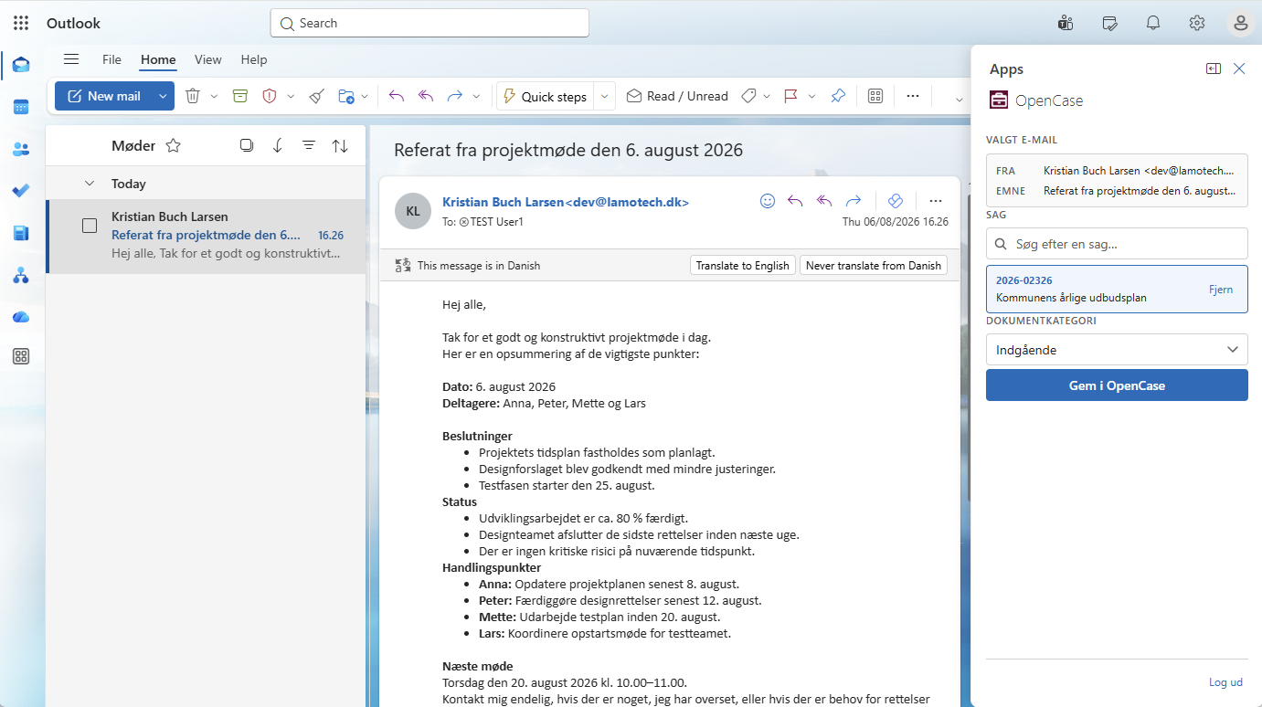
Task: Click Never translate from Danish
Action: (x=874, y=266)
